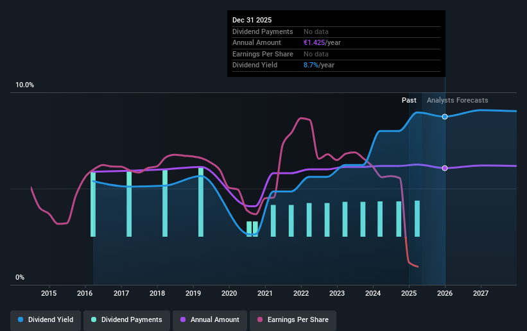The image size is (527, 331).
Task: Click the blue Dividend Yield dot in legend
Action: [21, 319]
